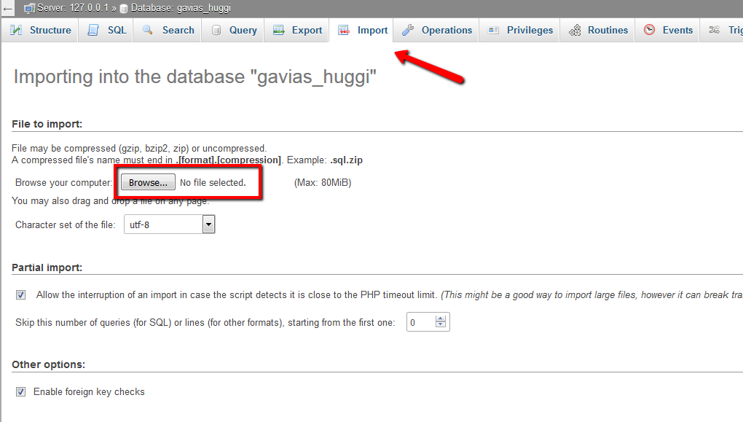Click the back arrow icon in breadcrumb bar
743x422 pixels.
click(7, 8)
